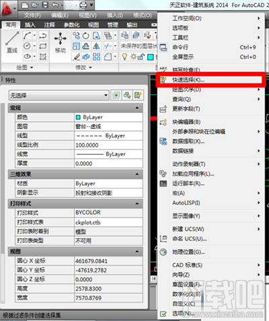Click the rotate icon in modify panel
The height and width of the screenshot is (321, 269).
pos(86,36)
